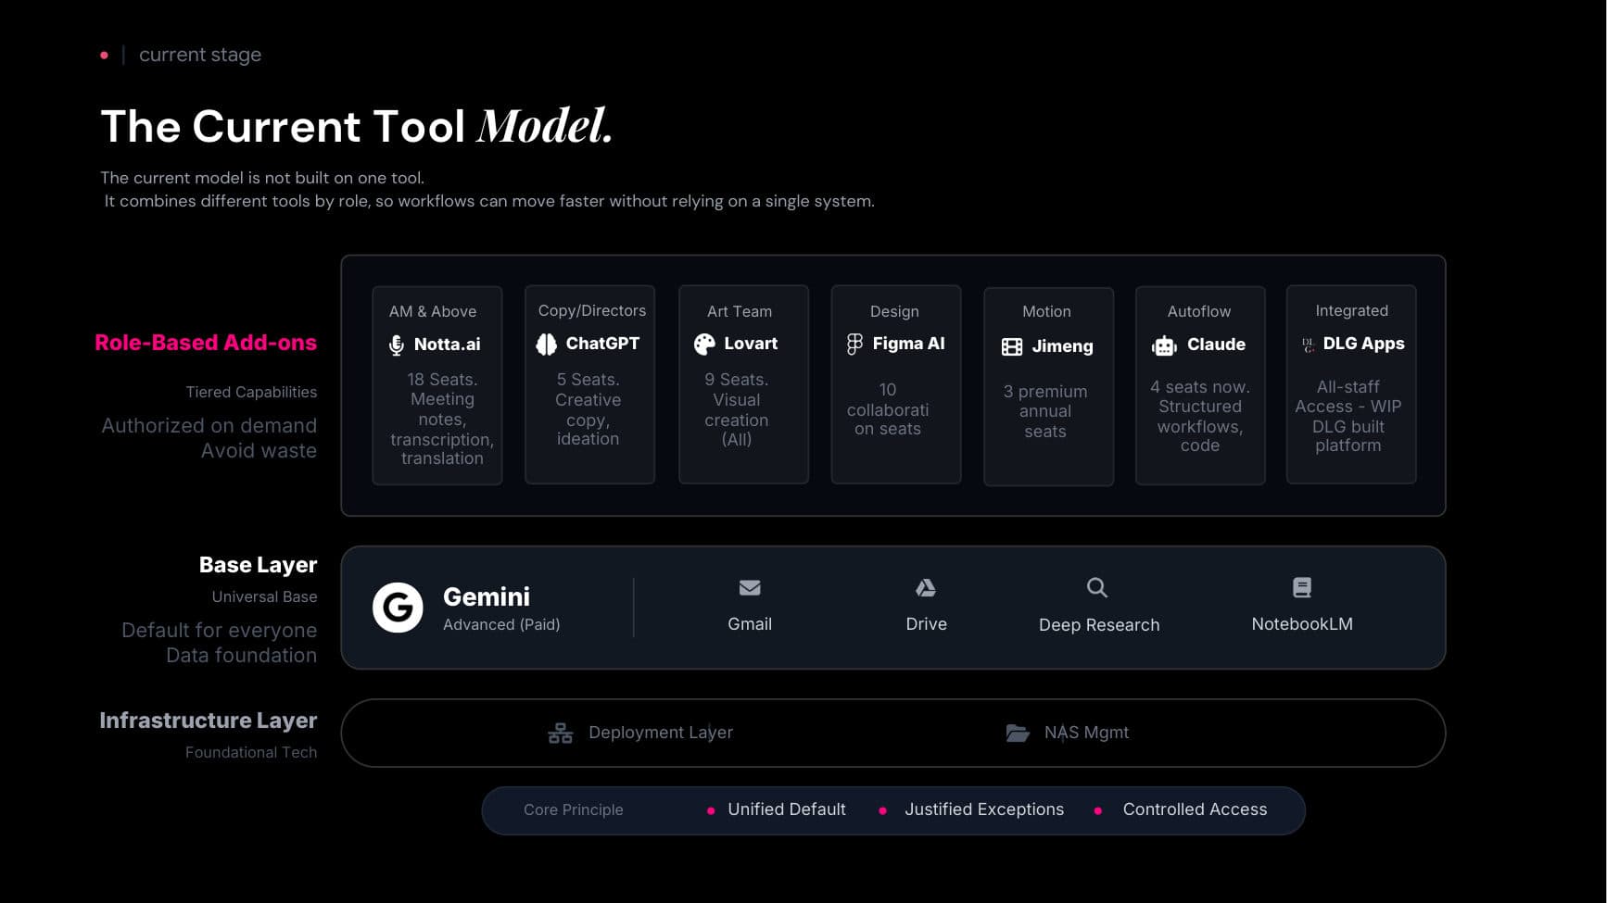Click the Deployment Layer network icon
The image size is (1607, 903).
tap(559, 732)
